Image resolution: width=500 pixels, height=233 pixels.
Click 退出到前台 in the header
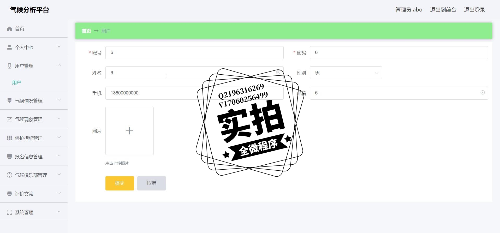tap(443, 10)
